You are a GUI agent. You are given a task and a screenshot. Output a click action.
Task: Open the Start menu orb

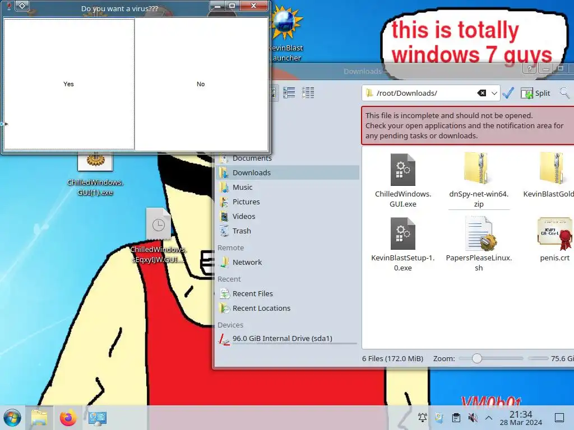pos(12,418)
